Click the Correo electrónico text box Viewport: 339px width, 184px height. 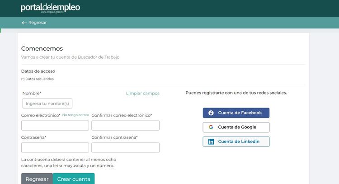[x=55, y=126]
